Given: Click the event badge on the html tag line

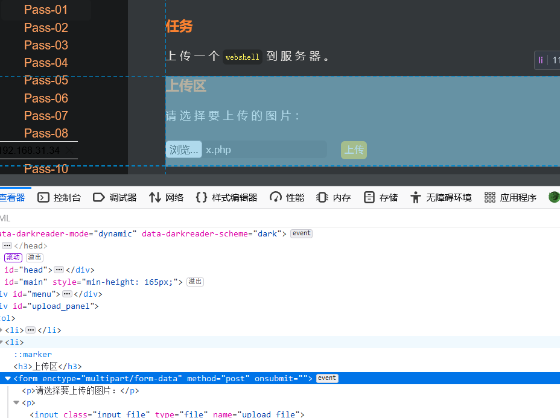Looking at the screenshot, I should coord(302,233).
